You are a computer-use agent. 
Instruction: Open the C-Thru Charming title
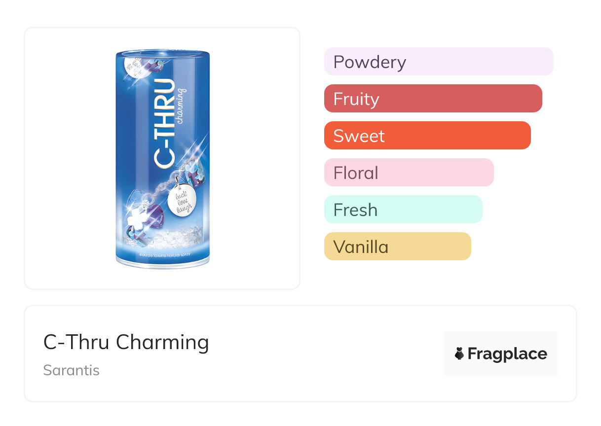pyautogui.click(x=126, y=342)
